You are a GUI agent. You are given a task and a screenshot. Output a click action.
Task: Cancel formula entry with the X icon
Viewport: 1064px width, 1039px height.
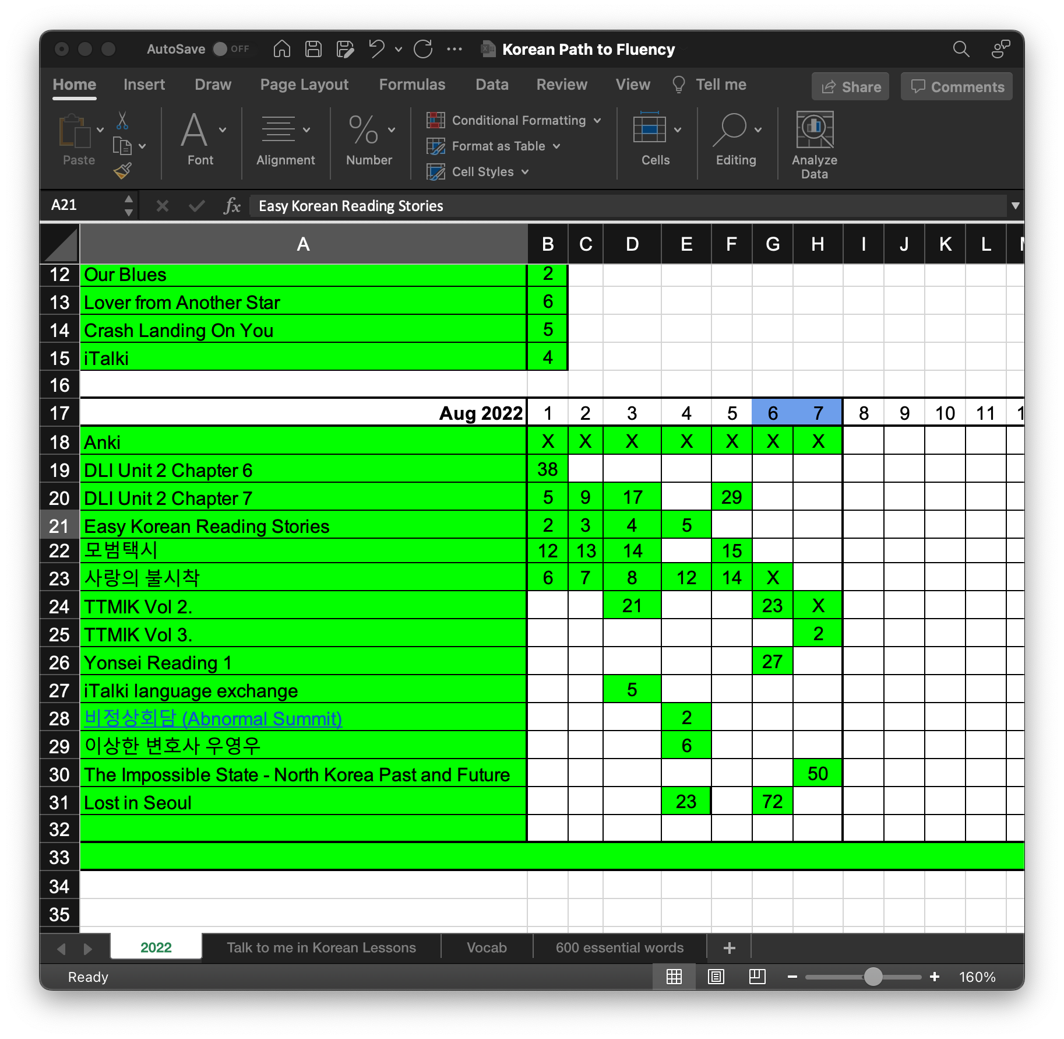click(x=163, y=206)
